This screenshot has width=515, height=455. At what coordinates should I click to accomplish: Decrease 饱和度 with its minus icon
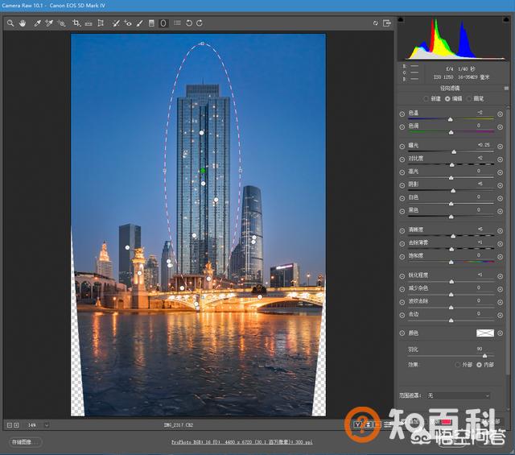(402, 257)
